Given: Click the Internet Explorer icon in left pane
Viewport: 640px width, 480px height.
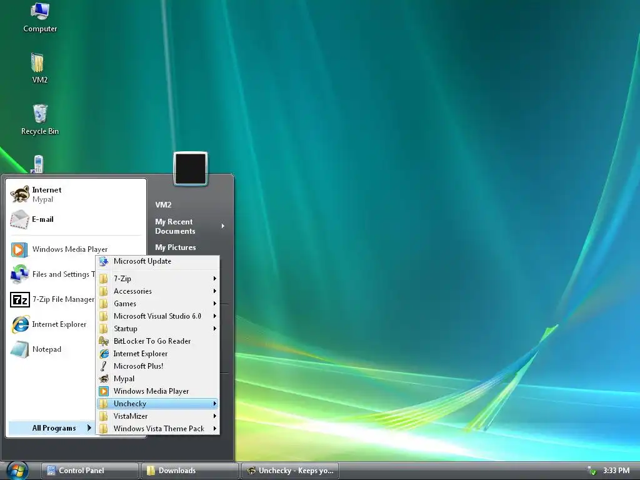Looking at the screenshot, I should [20, 324].
